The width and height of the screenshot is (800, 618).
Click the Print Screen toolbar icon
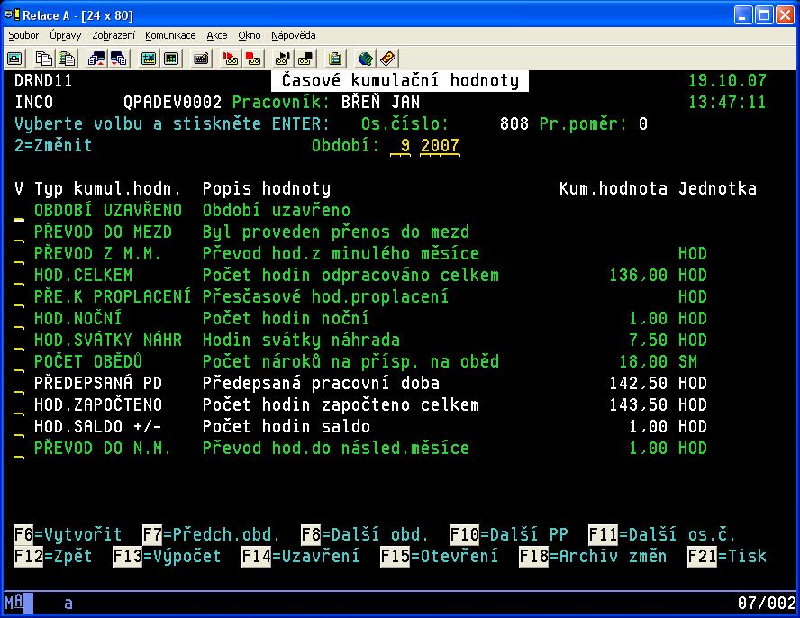pyautogui.click(x=14, y=58)
